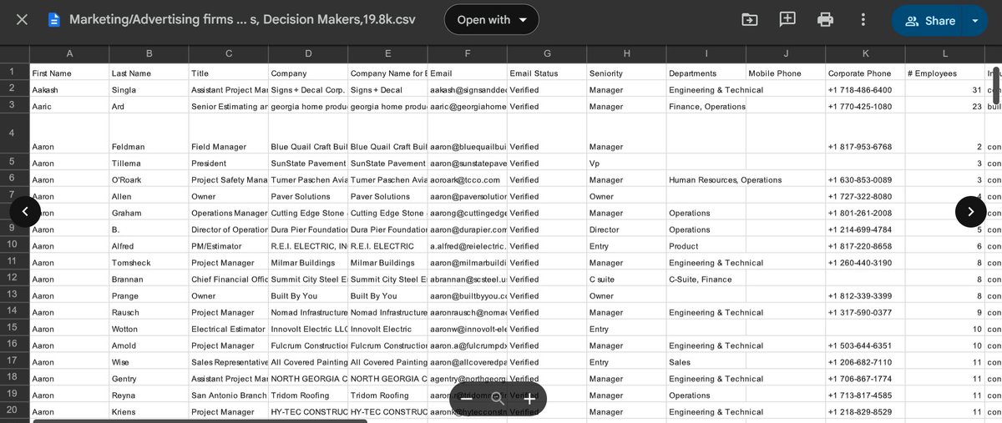Select the 'Tomsheck' last name cell
The image size is (1002, 423).
click(x=149, y=263)
